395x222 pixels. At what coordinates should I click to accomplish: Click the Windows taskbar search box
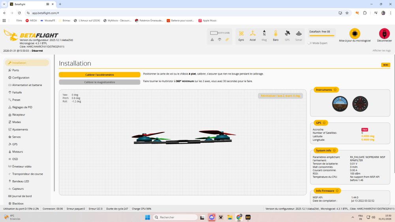175,217
